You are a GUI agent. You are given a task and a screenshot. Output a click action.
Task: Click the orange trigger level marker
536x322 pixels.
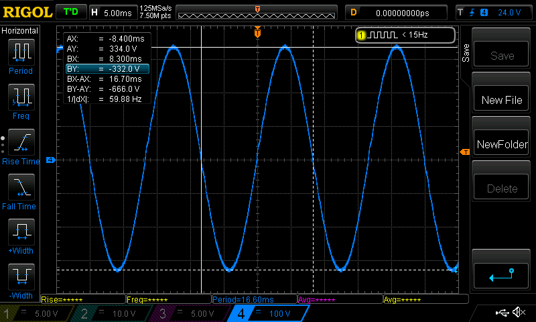pos(464,152)
